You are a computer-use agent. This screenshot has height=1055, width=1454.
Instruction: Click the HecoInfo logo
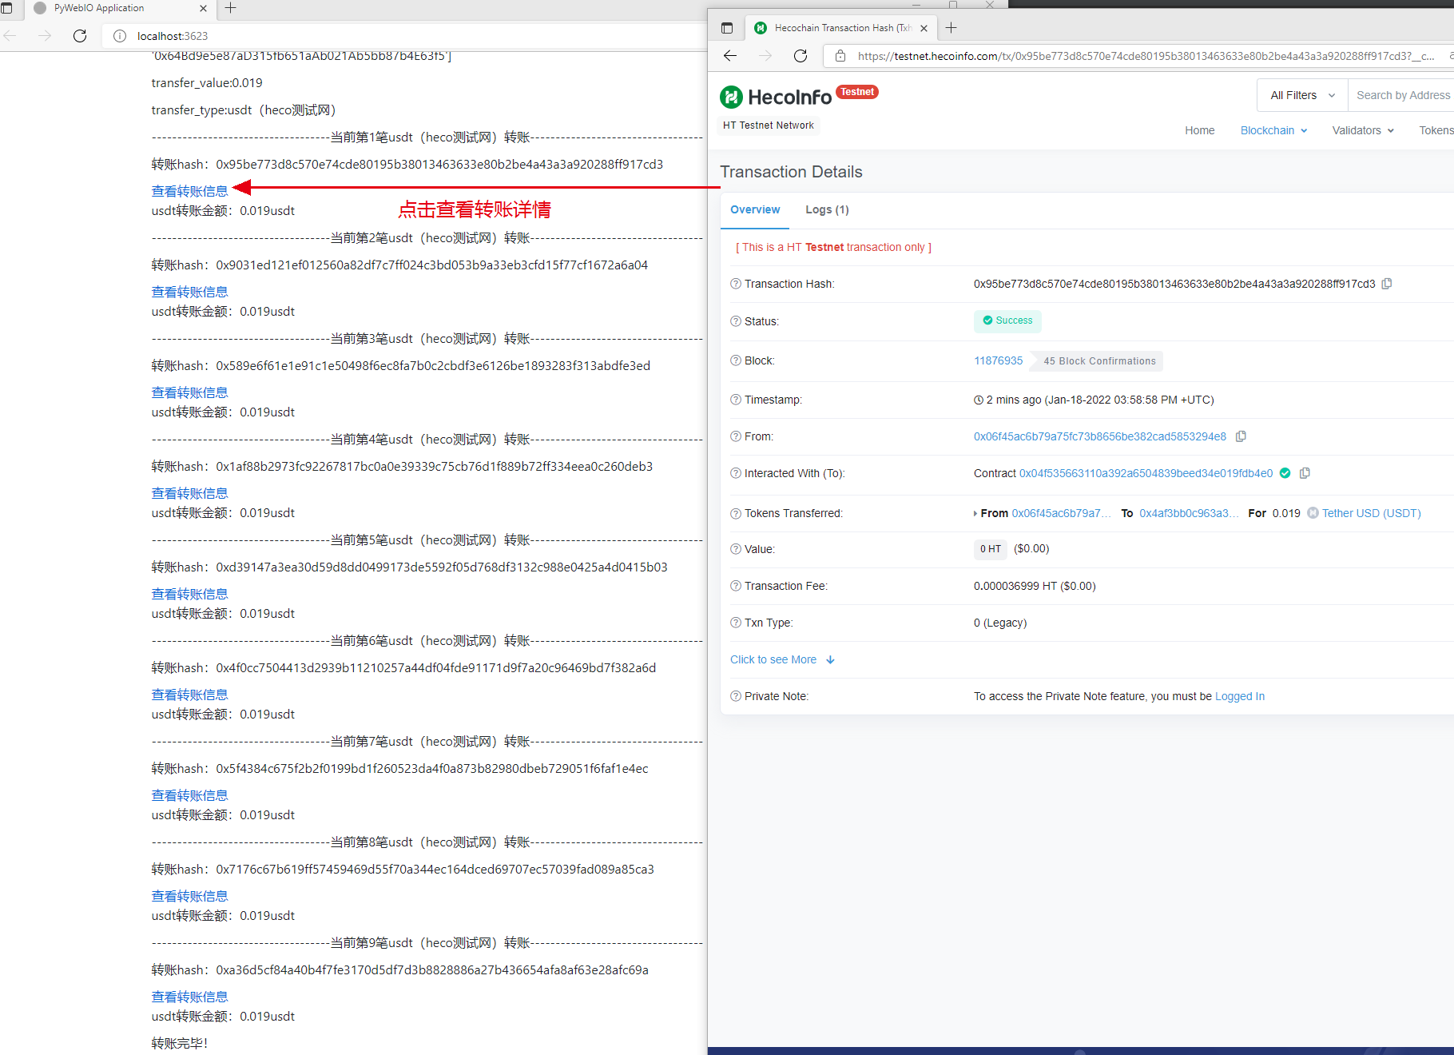(776, 97)
